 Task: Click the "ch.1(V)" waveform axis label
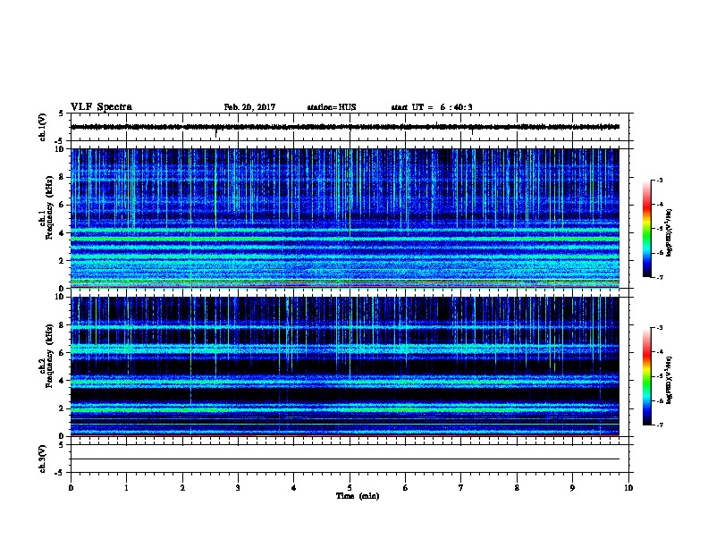[x=42, y=127]
